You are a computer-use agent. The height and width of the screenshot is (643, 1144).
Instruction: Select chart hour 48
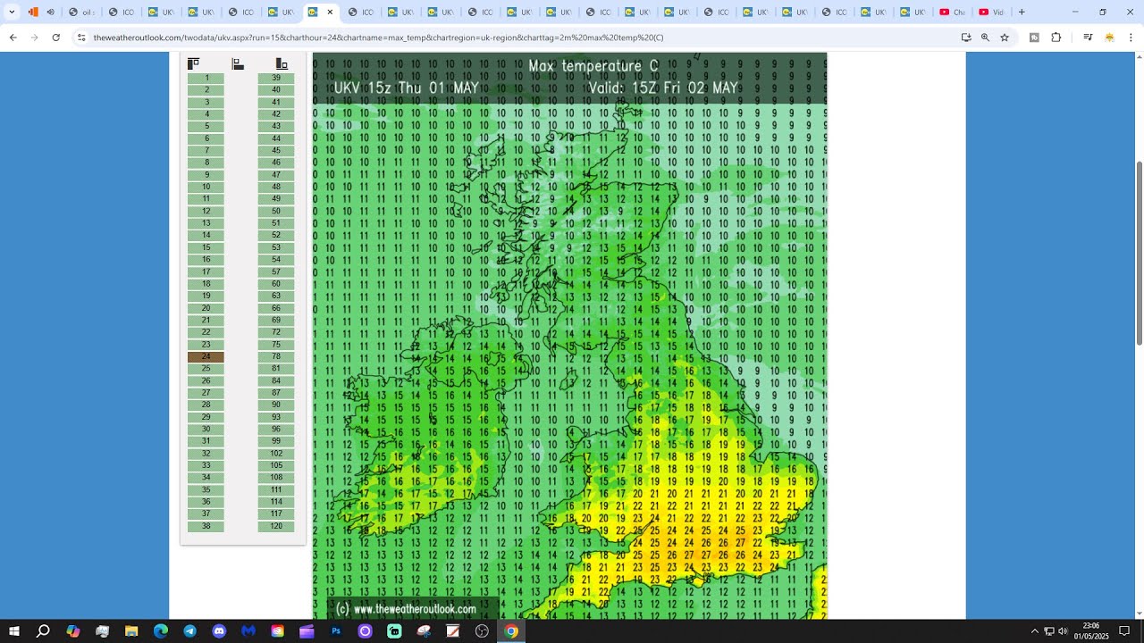(276, 187)
